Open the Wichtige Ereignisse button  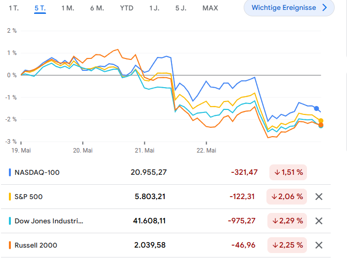(289, 8)
